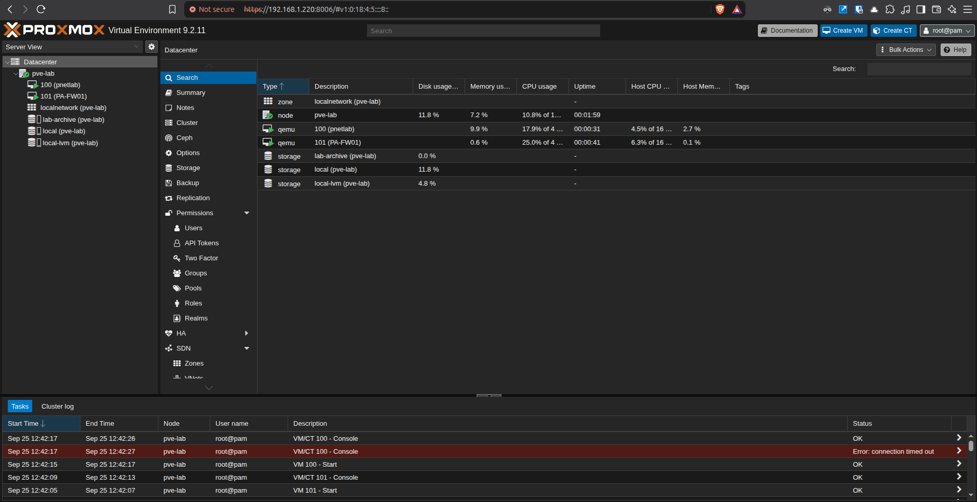
Task: Open the Bulk Actions dropdown
Action: 906,50
